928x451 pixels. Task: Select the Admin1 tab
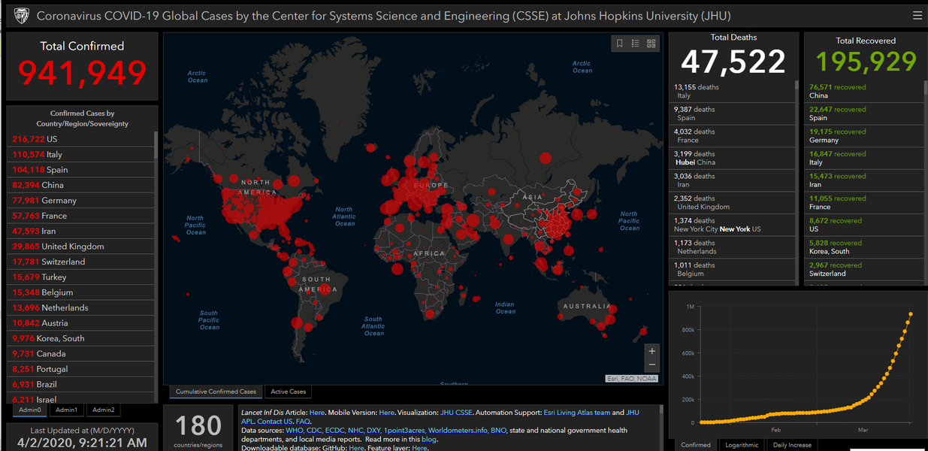(66, 410)
